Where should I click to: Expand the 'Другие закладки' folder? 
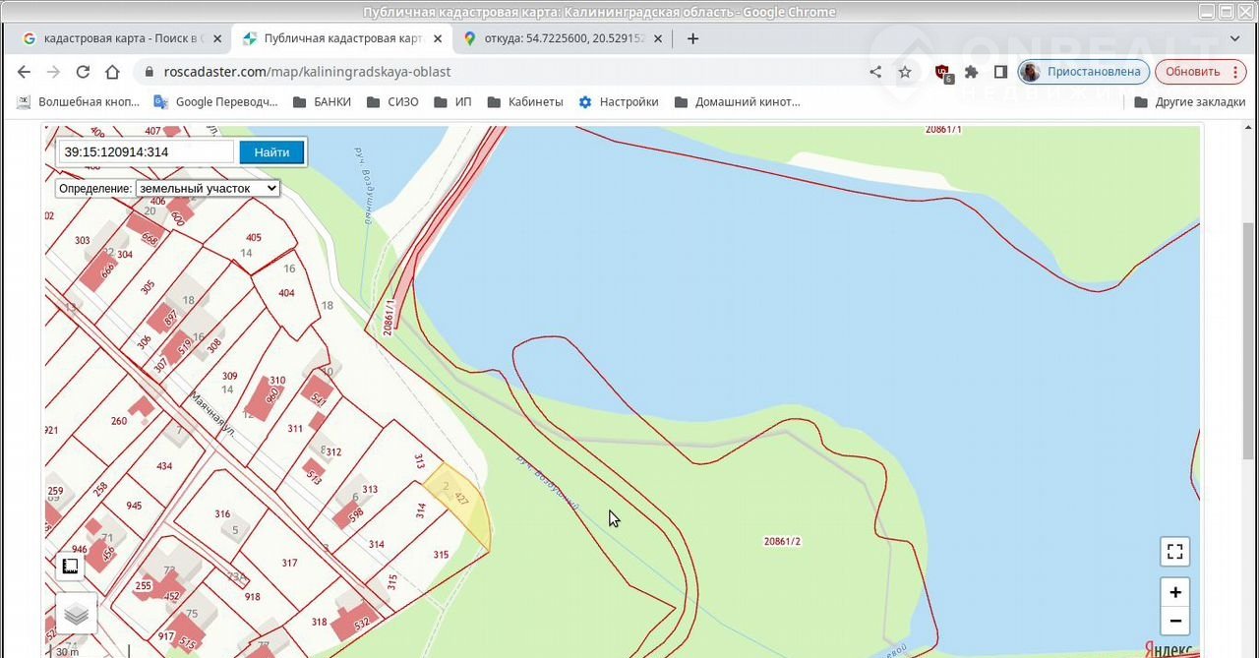tap(1189, 102)
